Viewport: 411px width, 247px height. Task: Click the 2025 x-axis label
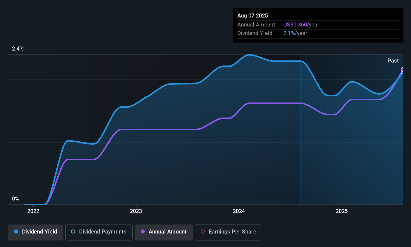[x=342, y=211]
